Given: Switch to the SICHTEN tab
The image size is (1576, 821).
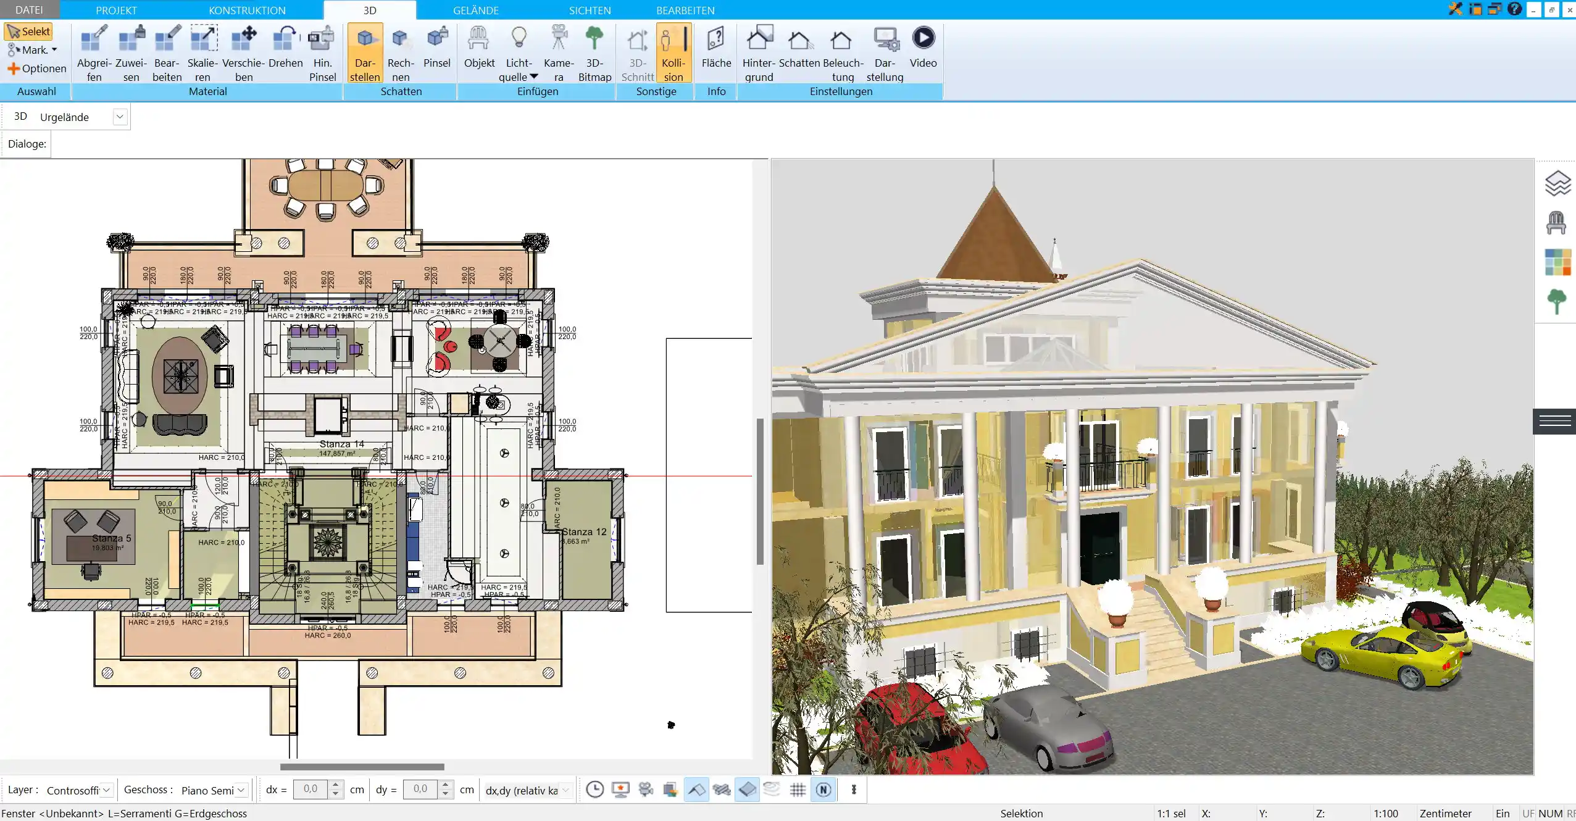Looking at the screenshot, I should [590, 10].
